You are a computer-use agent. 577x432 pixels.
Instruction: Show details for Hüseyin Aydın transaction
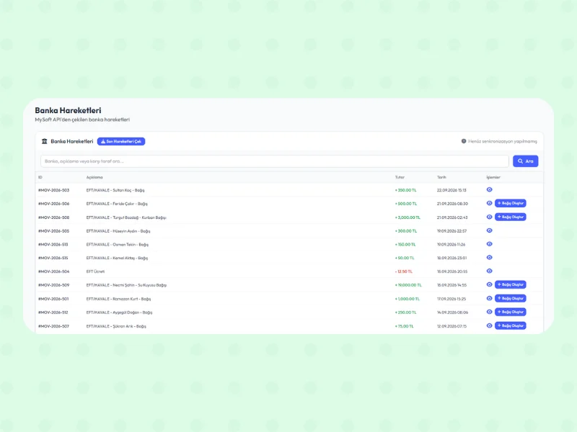pyautogui.click(x=489, y=230)
